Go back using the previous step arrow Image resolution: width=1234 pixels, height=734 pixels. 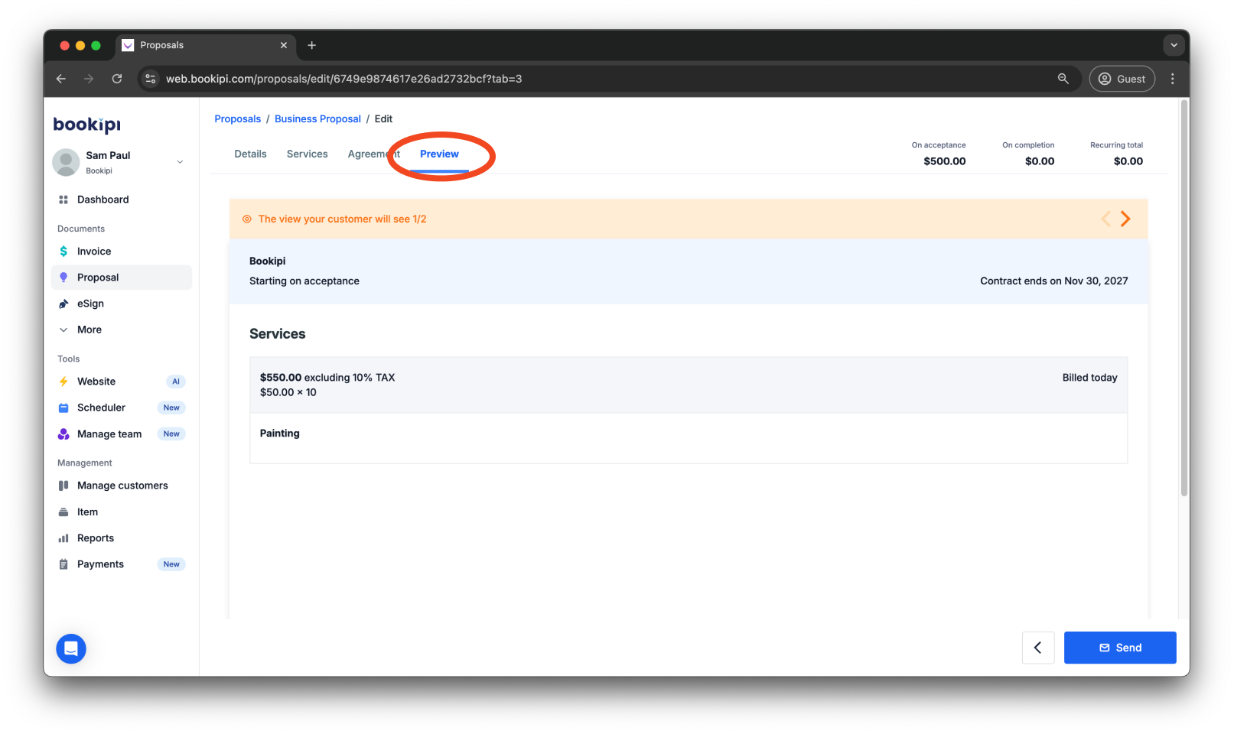(x=1037, y=647)
